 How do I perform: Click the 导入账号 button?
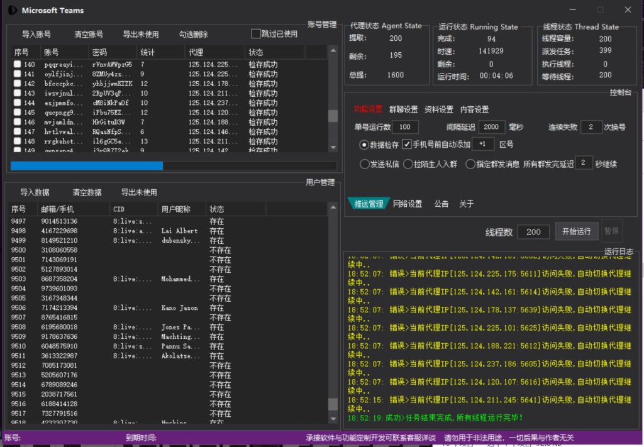[x=36, y=35]
